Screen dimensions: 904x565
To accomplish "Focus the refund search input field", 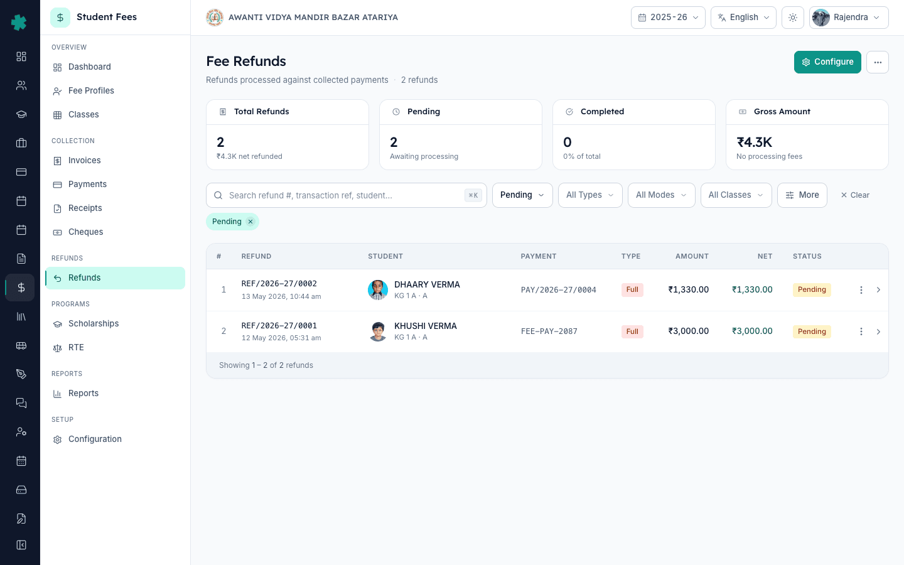I will [x=347, y=195].
